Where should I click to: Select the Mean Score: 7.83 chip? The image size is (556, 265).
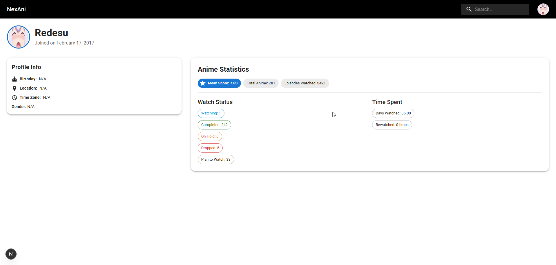(x=219, y=83)
